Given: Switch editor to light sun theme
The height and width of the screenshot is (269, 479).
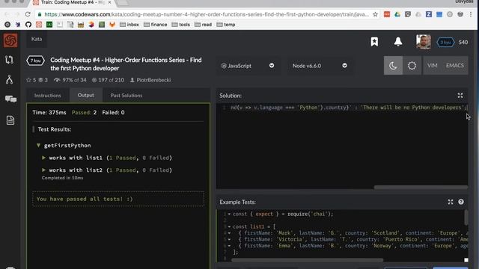Looking at the screenshot, I should [x=412, y=65].
